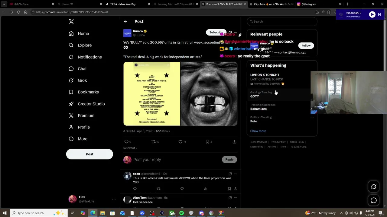Open the Terms of Service link
Screen dimensions: 387x217
click(259, 142)
